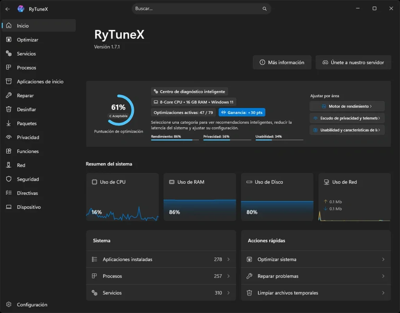Open the Inicio page
400x313 pixels.
click(x=39, y=25)
